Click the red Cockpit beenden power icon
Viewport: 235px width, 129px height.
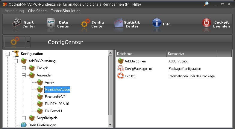pyautogui.click(x=206, y=23)
